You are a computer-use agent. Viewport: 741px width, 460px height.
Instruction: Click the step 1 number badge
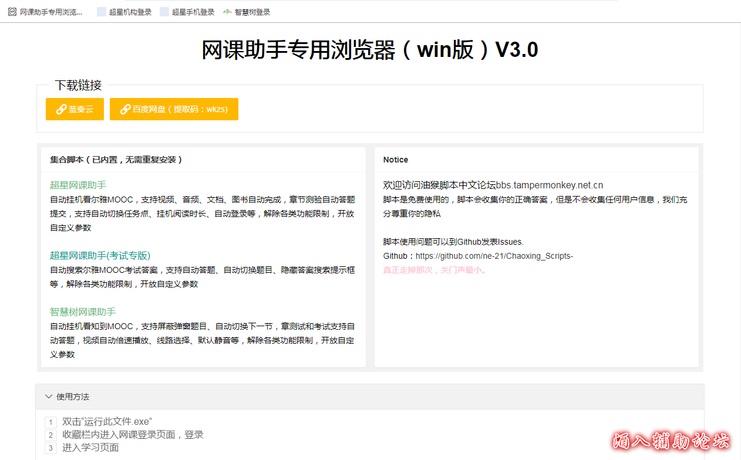tap(51, 422)
